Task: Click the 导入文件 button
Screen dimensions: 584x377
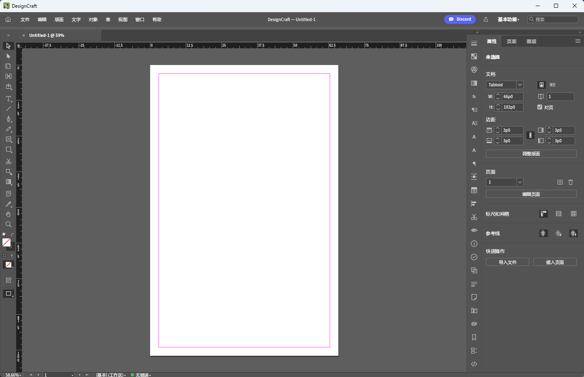Action: pyautogui.click(x=508, y=262)
